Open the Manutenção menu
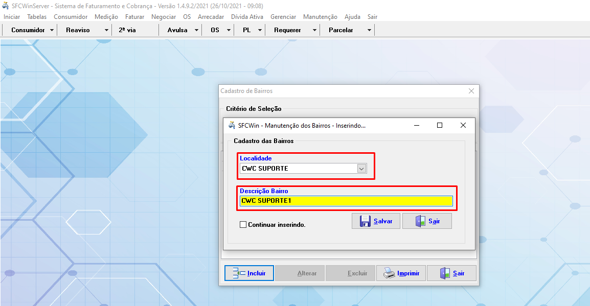 click(320, 17)
